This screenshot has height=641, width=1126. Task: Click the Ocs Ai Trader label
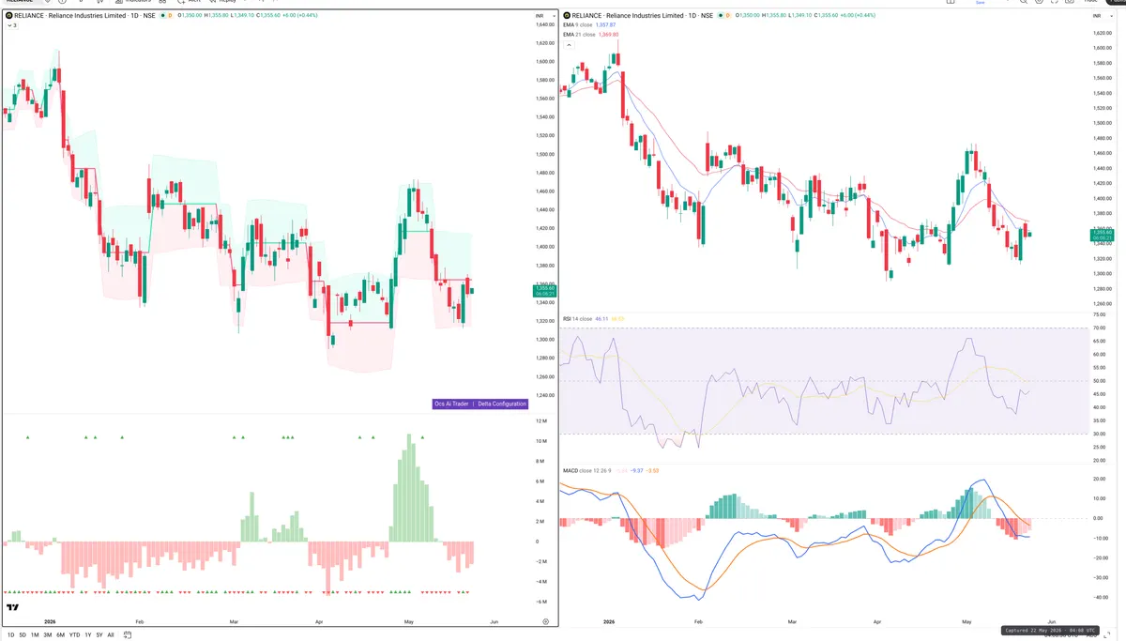(450, 404)
